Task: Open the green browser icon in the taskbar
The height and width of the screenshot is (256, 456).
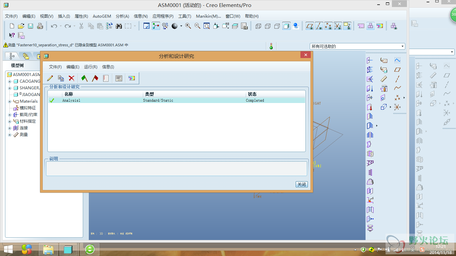Action: (90, 249)
